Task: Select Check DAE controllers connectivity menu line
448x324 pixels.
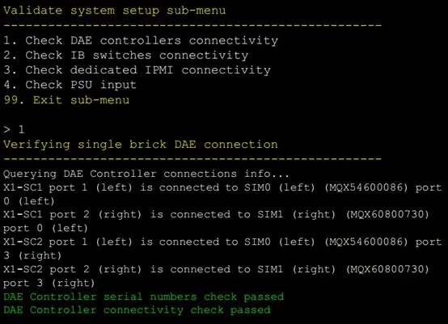Action: pos(141,40)
